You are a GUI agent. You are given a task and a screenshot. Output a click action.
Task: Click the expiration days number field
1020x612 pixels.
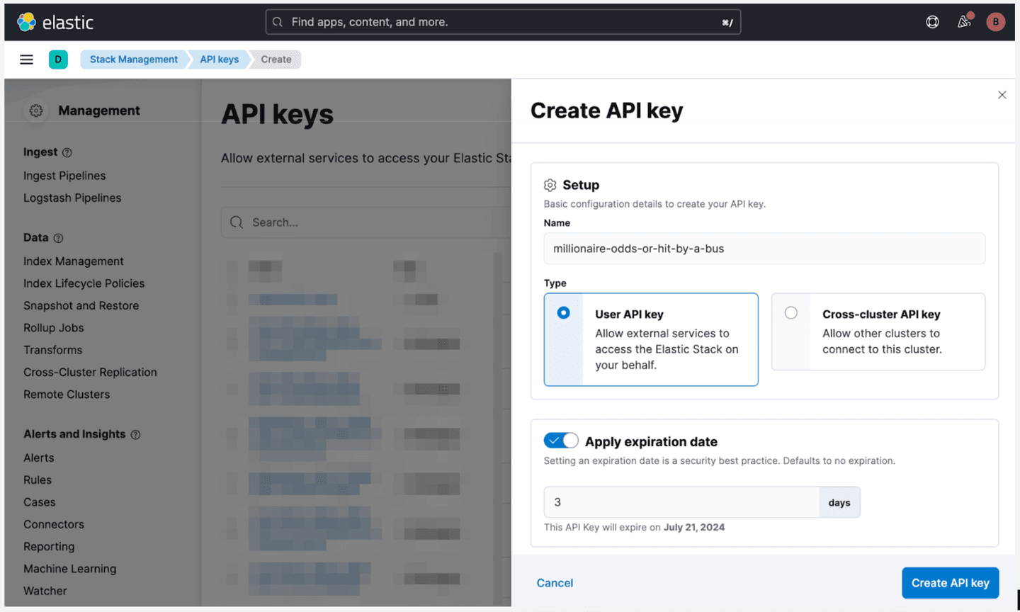tap(680, 501)
